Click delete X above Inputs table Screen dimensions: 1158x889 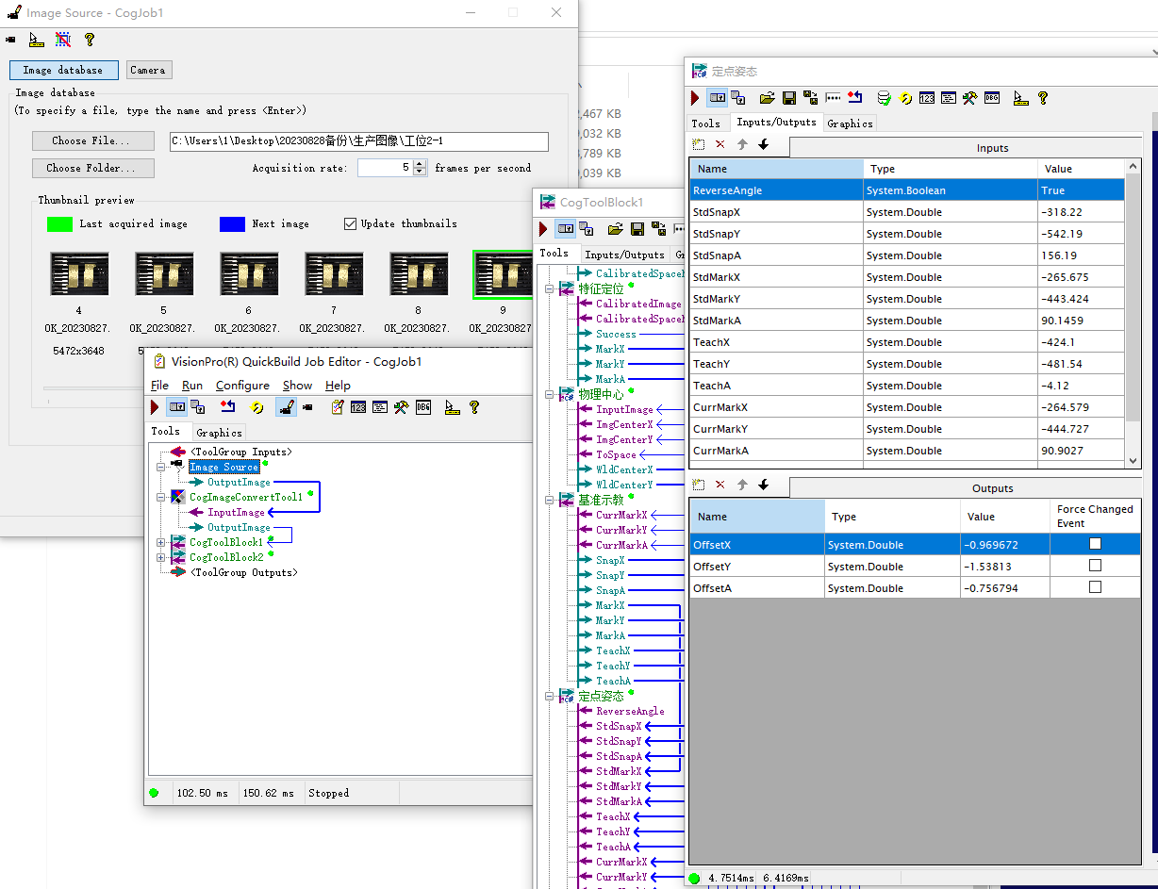[x=720, y=144]
